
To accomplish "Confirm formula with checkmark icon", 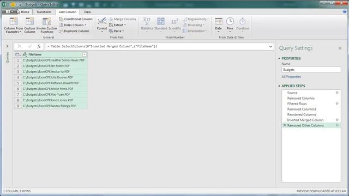I will [x=29, y=46].
